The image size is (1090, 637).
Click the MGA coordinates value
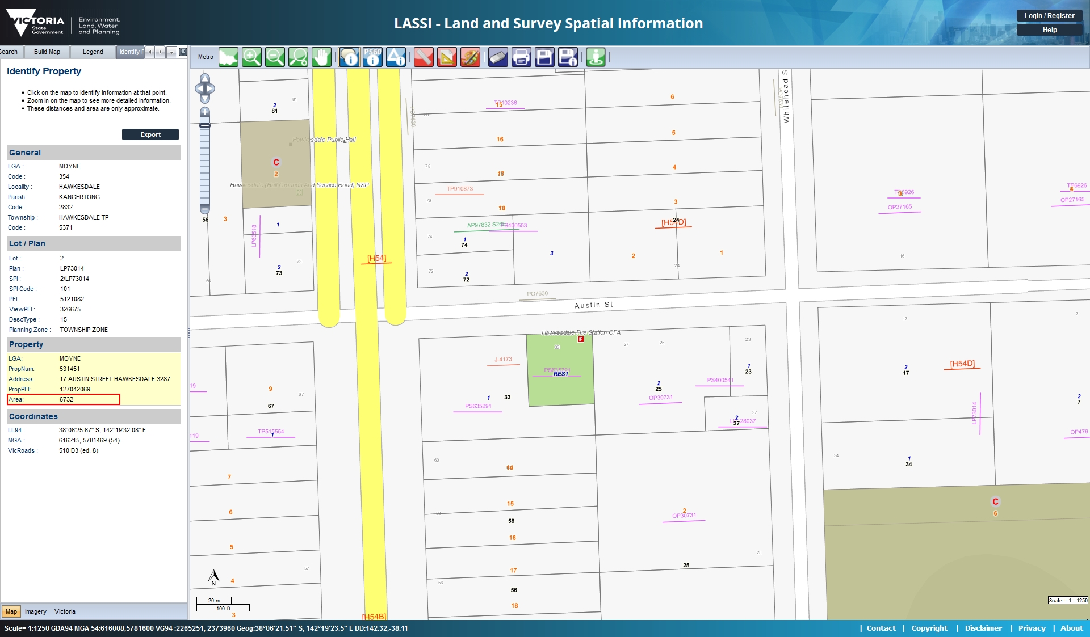pos(89,440)
